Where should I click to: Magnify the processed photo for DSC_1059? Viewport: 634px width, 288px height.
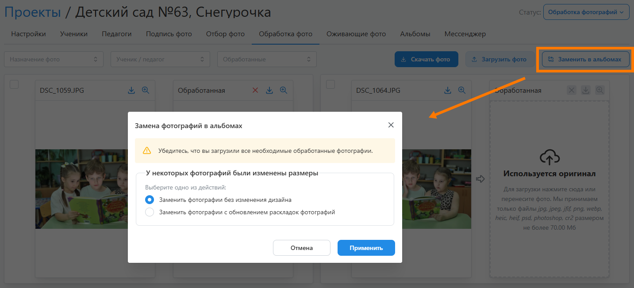pyautogui.click(x=284, y=90)
